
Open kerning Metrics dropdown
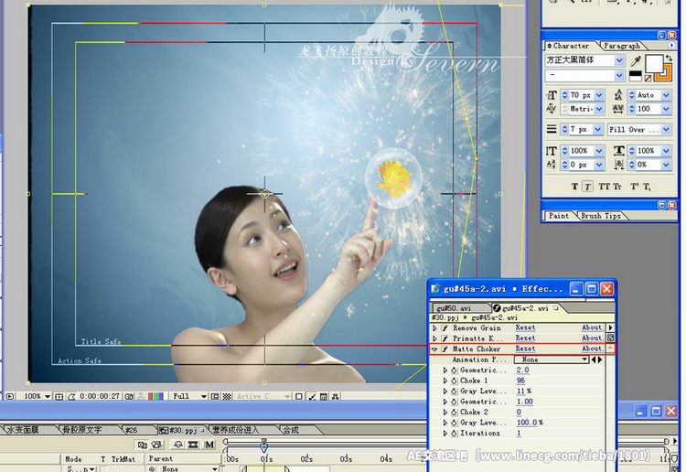[599, 109]
